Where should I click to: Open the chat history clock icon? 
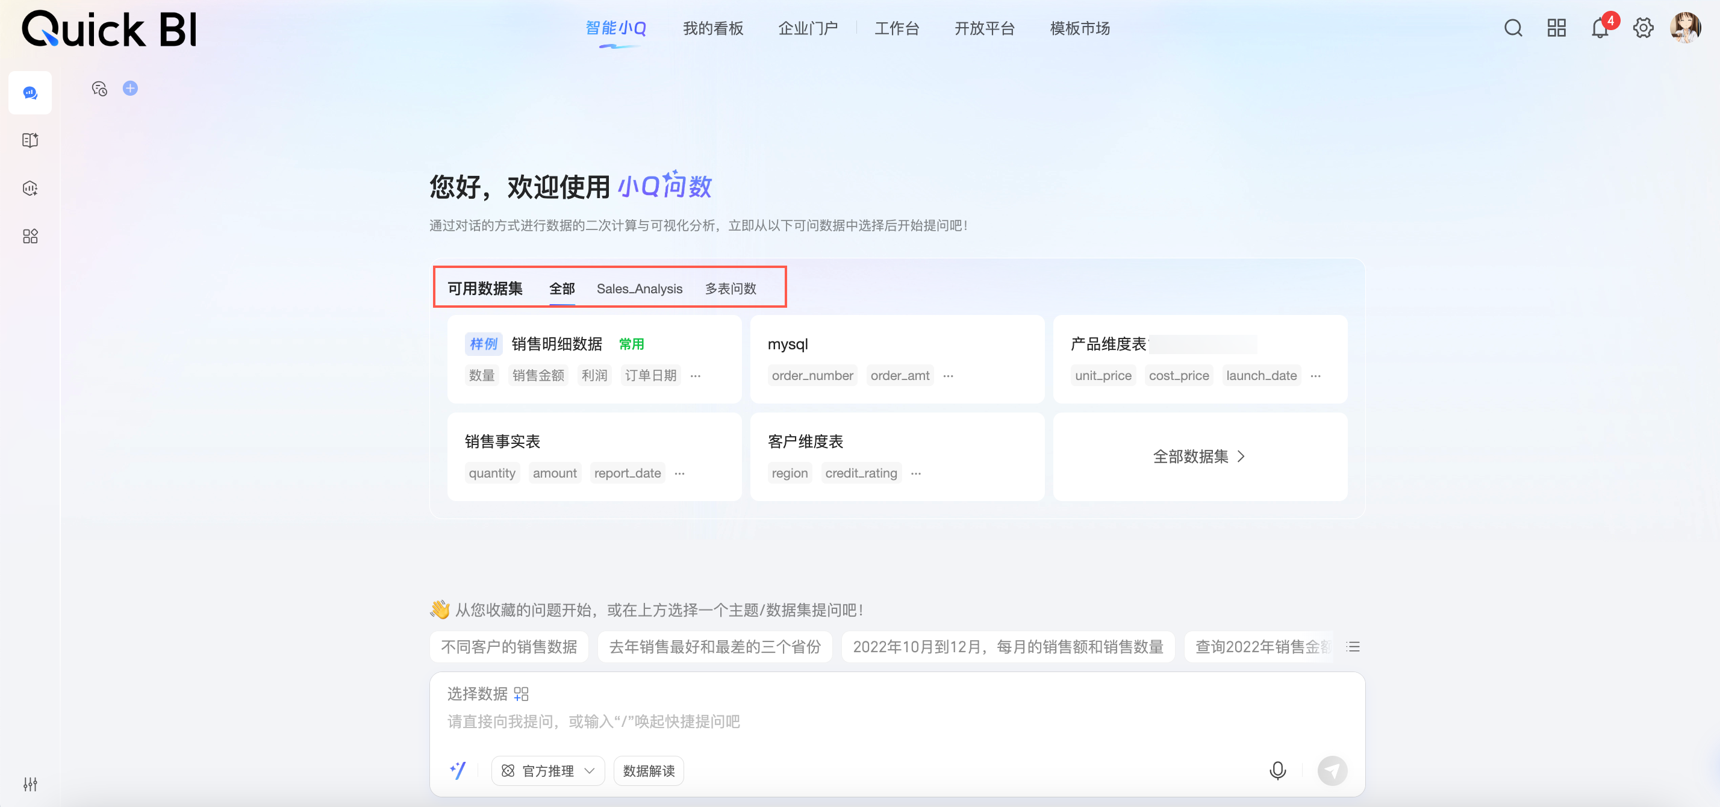pos(99,88)
